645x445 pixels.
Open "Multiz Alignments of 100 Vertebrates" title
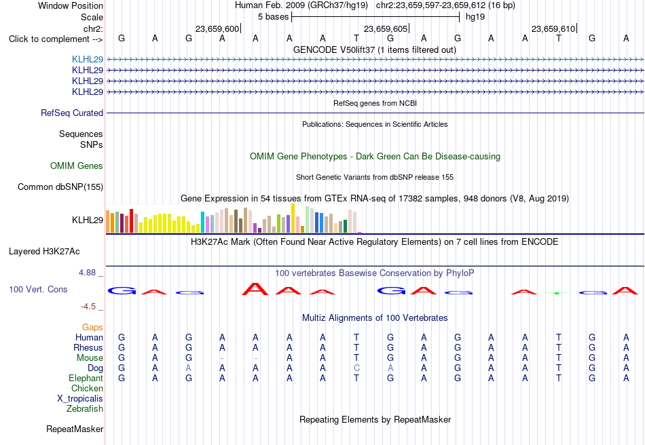coord(375,318)
